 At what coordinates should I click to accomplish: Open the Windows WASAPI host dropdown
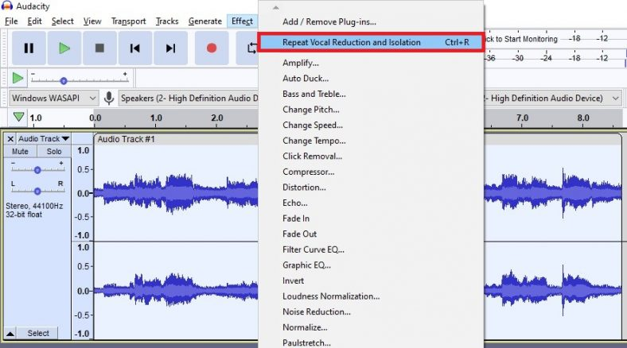[x=53, y=98]
